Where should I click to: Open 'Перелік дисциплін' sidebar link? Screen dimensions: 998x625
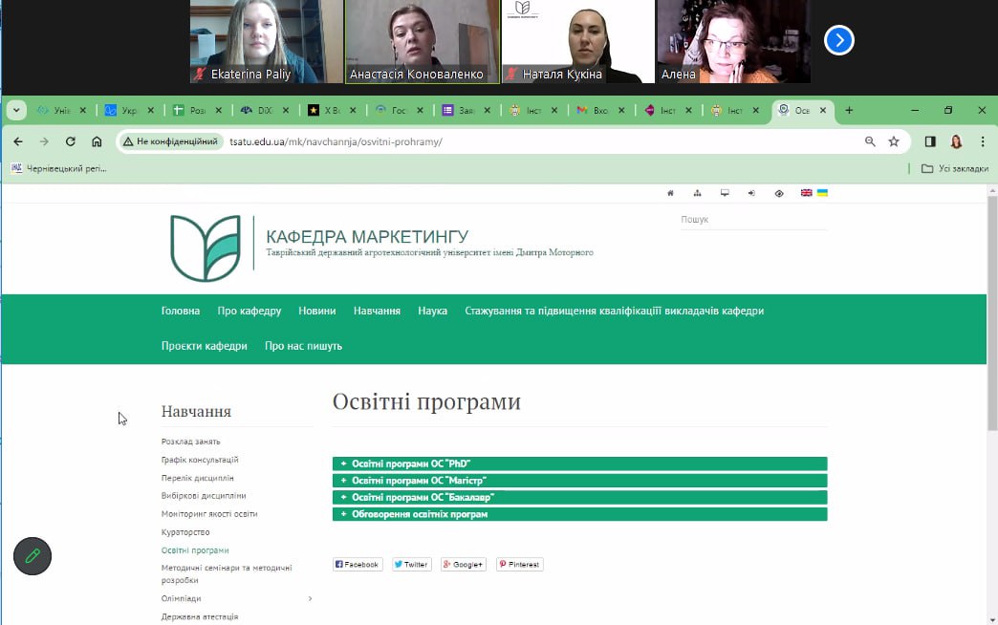point(197,478)
